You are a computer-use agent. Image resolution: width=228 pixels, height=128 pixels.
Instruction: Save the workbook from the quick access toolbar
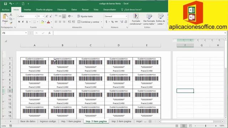[x=5, y=4]
